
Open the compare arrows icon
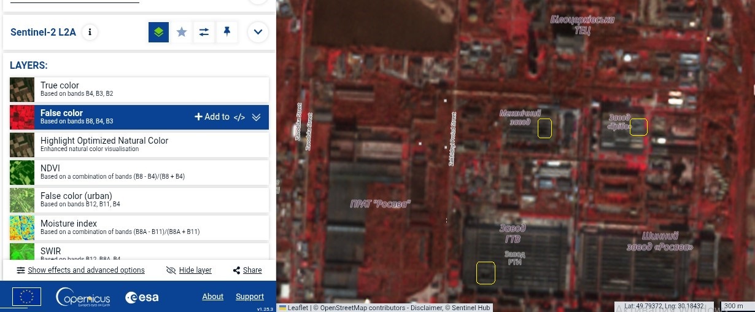[204, 32]
